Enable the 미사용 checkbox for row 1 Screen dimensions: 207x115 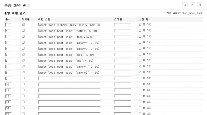tap(23, 30)
